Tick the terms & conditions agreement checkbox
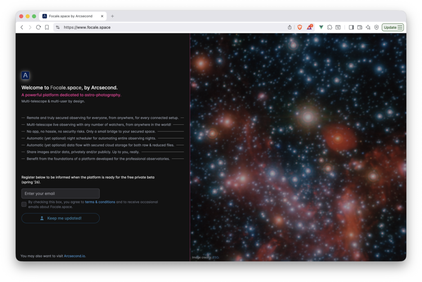 pos(24,204)
